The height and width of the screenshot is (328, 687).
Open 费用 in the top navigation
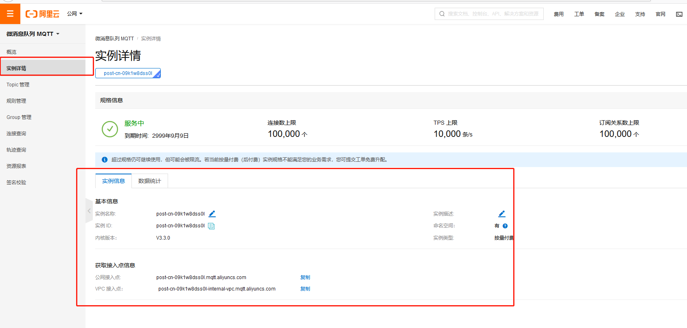coord(559,14)
